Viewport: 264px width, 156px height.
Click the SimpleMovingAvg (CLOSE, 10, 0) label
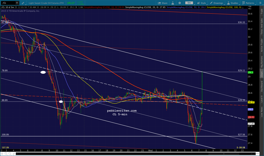(101, 7)
